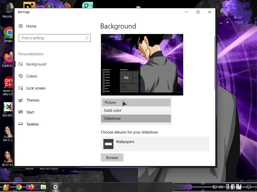The image size is (257, 192).
Task: Open Firefox from the taskbar
Action: [31, 187]
